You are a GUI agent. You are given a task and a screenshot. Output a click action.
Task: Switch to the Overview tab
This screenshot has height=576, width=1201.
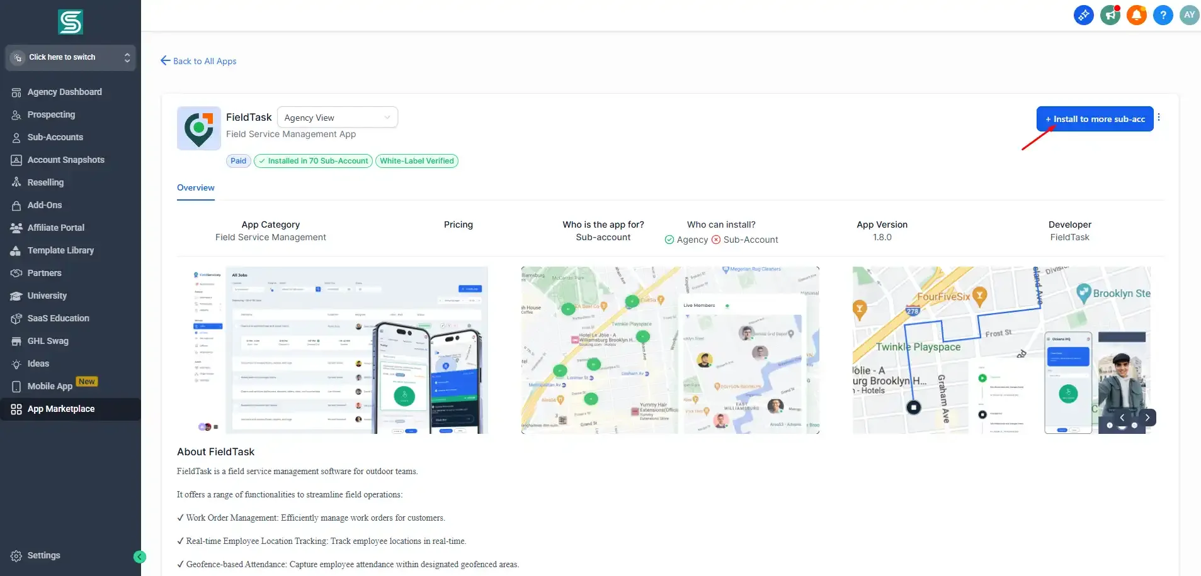pyautogui.click(x=195, y=187)
